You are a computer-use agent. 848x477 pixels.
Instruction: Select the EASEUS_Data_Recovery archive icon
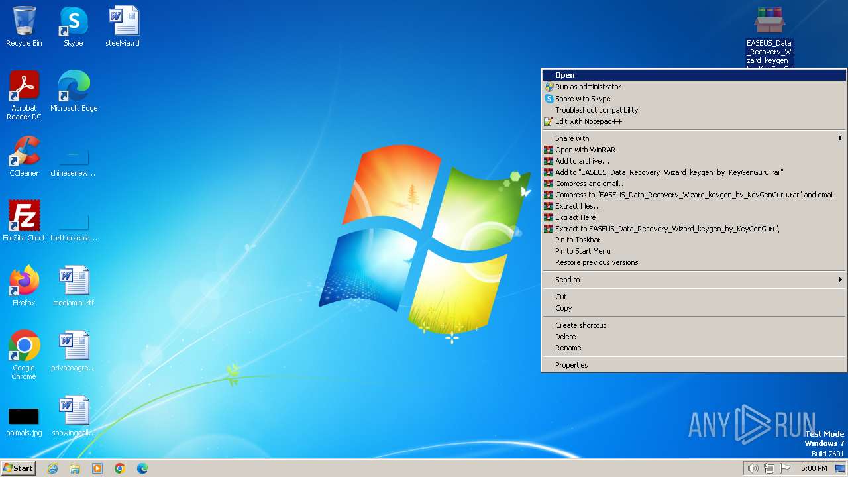(x=769, y=36)
